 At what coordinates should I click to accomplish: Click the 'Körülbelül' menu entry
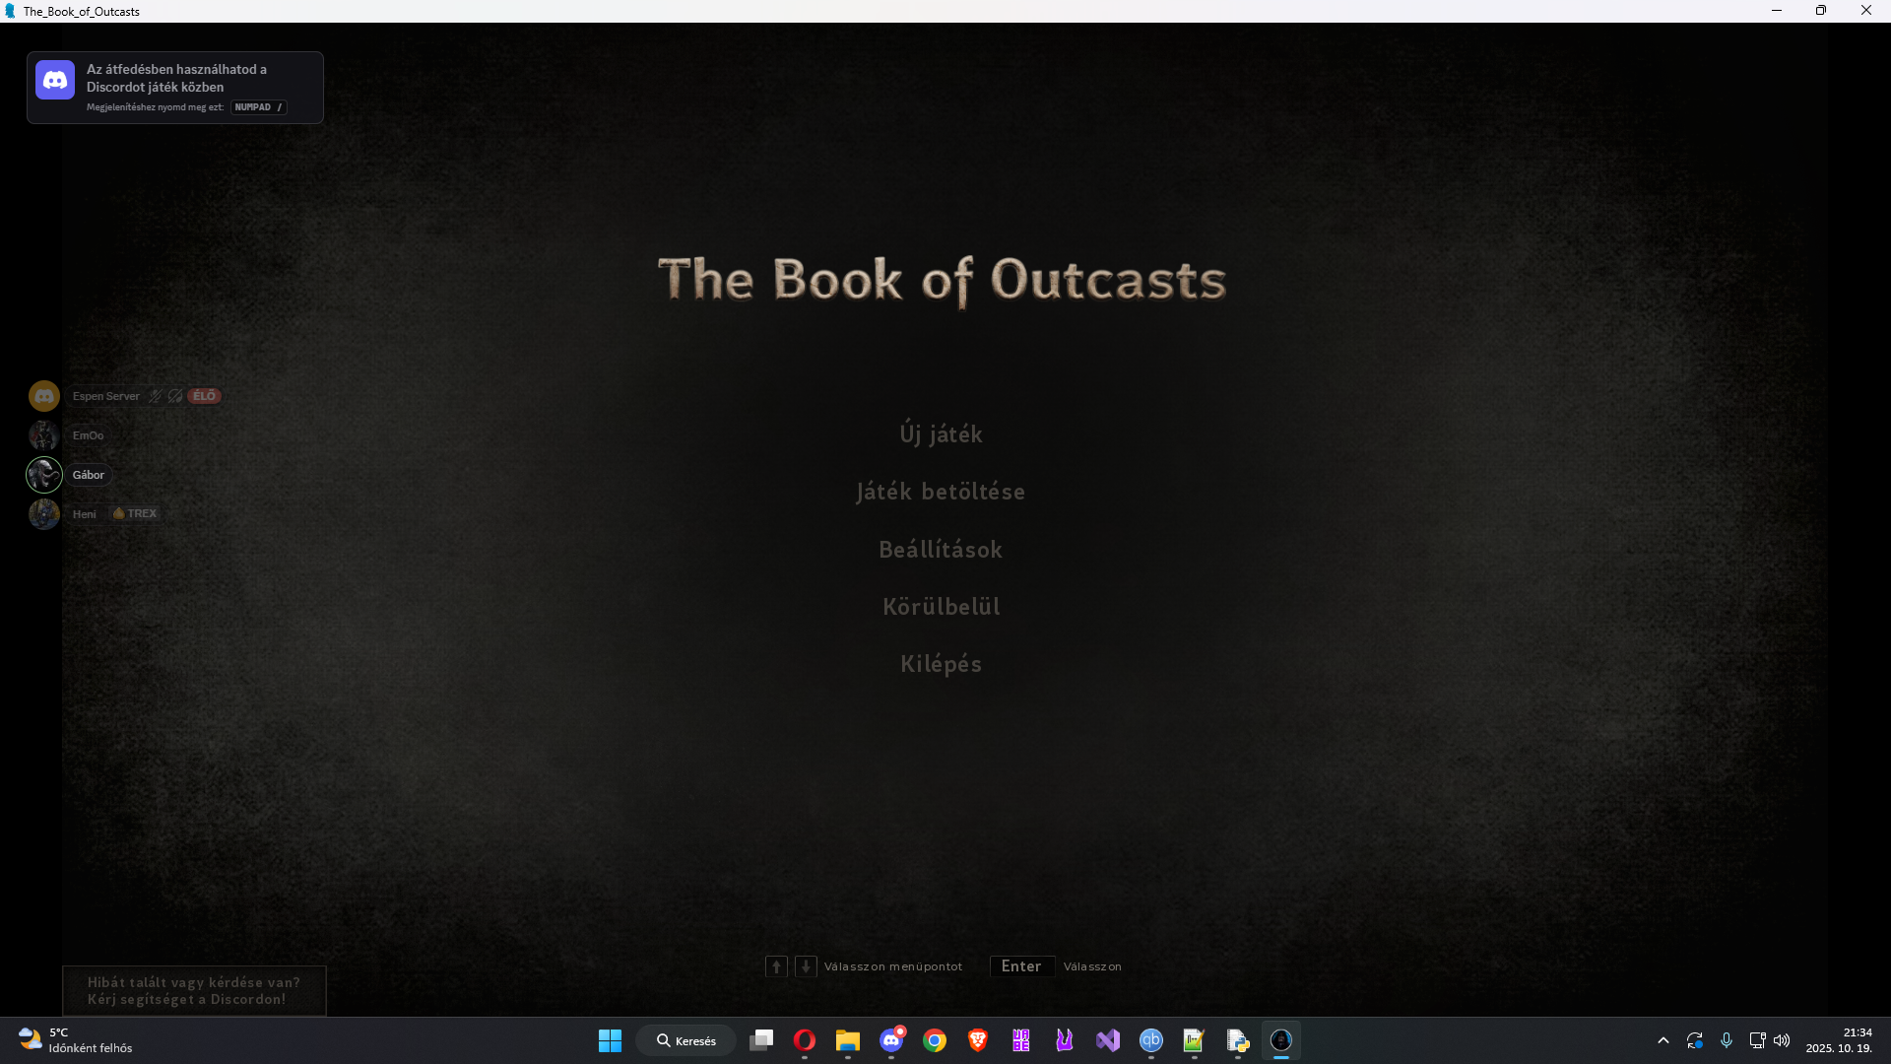[x=941, y=607]
